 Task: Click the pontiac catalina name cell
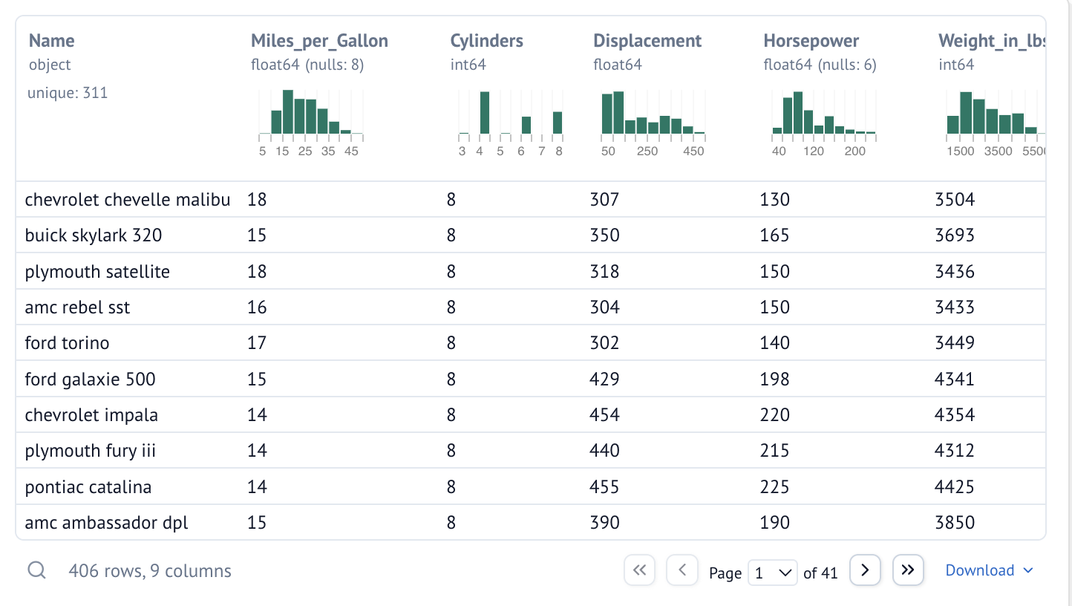pos(88,487)
